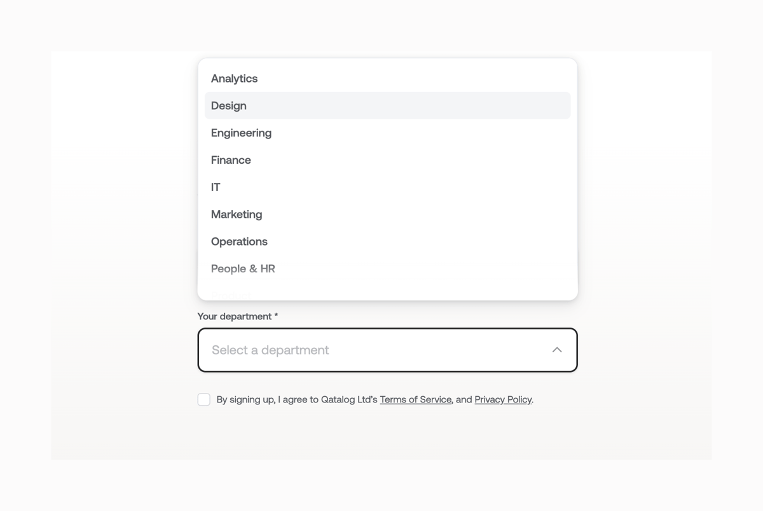Choose Marketing from the department options

(237, 214)
